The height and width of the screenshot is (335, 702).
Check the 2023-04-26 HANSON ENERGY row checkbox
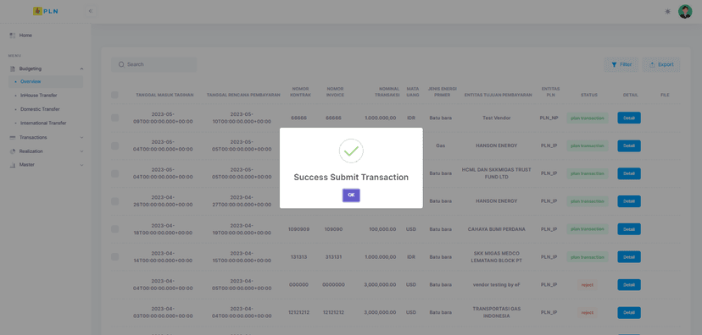[x=114, y=201]
